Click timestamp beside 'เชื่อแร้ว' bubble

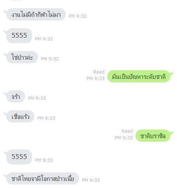[46, 118]
